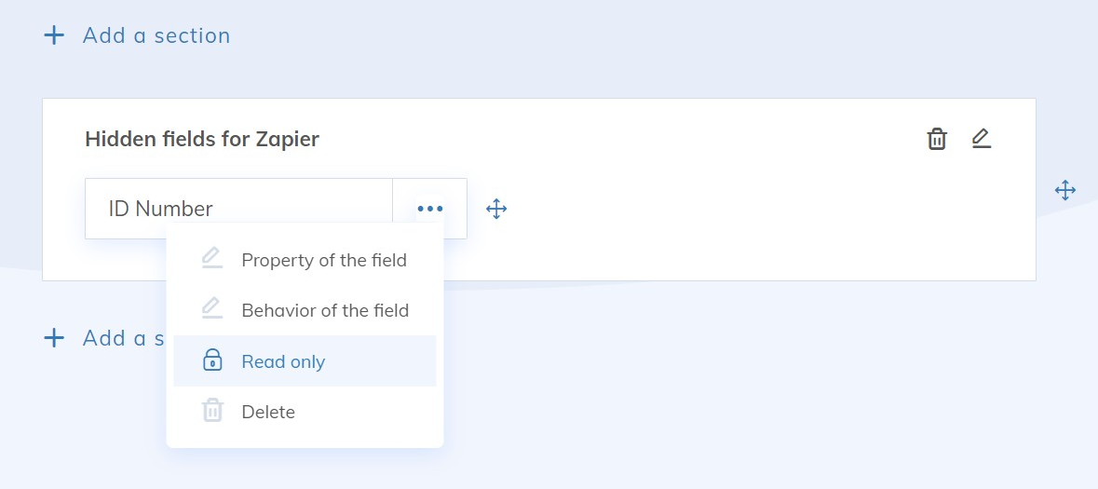Click the section drag handle outside the card
The width and height of the screenshot is (1098, 489).
1064,190
